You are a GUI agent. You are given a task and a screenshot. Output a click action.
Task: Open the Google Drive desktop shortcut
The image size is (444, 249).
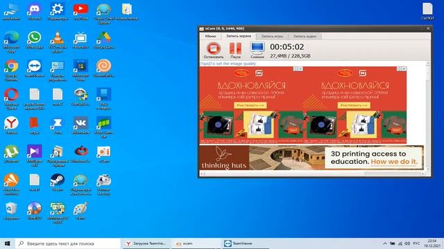[104, 40]
